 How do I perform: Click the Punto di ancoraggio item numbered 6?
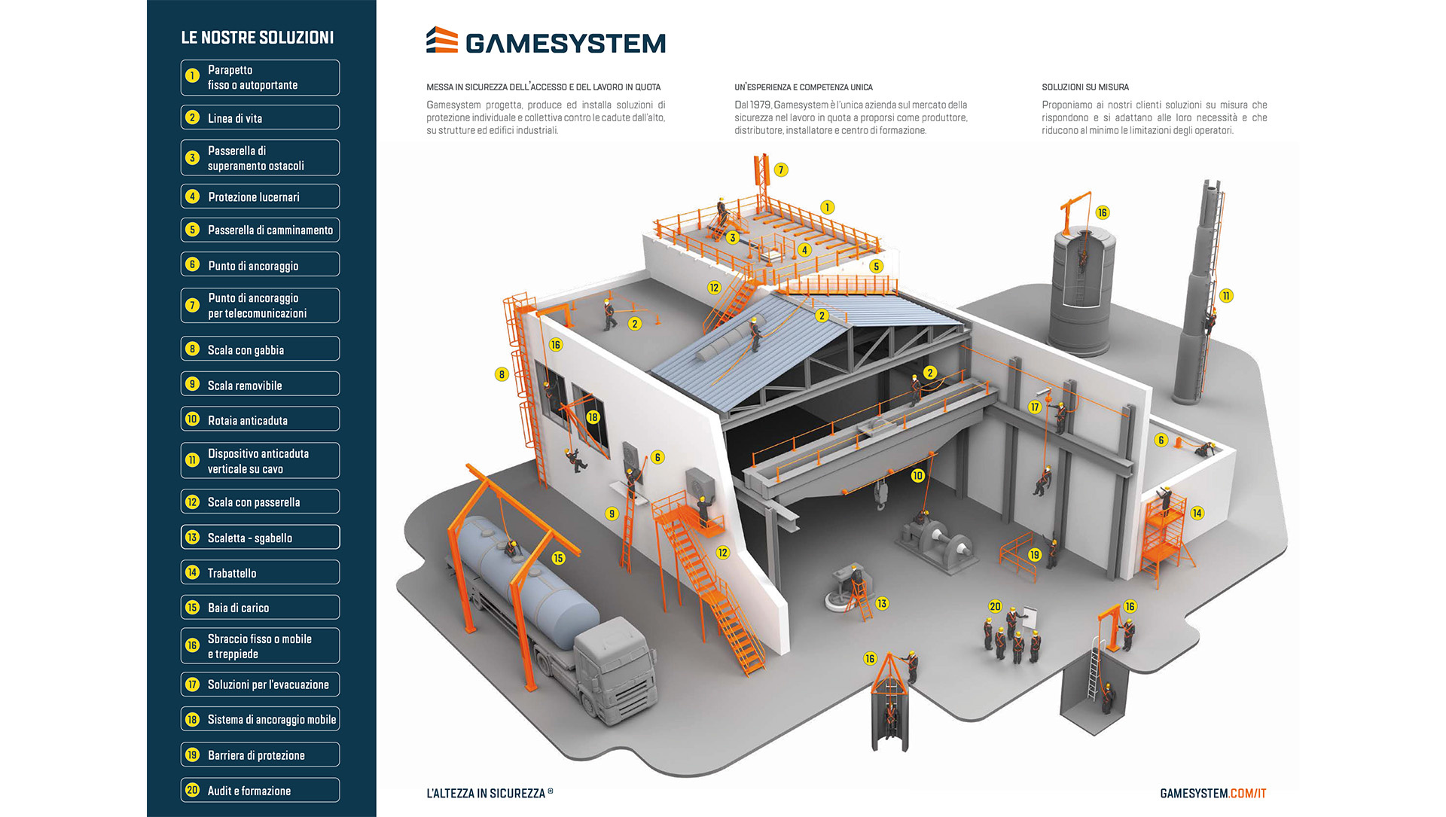[x=260, y=264]
